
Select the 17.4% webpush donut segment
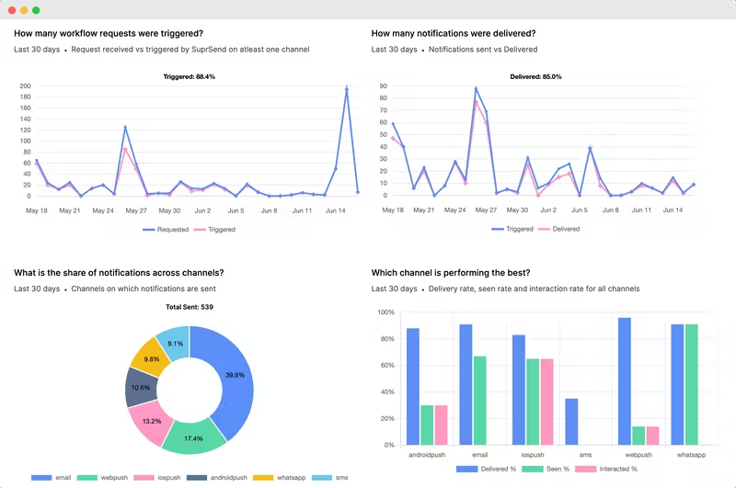click(x=193, y=438)
